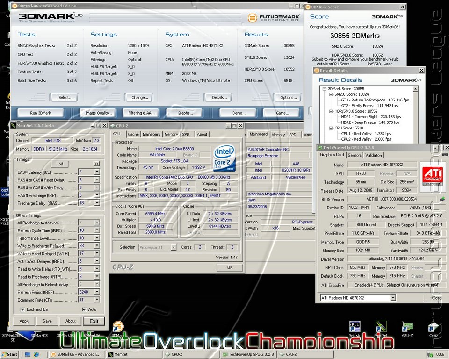Screen dimensions: 449x359
Task: Click Show Desktop quick launch icon
Action: click(28, 354)
